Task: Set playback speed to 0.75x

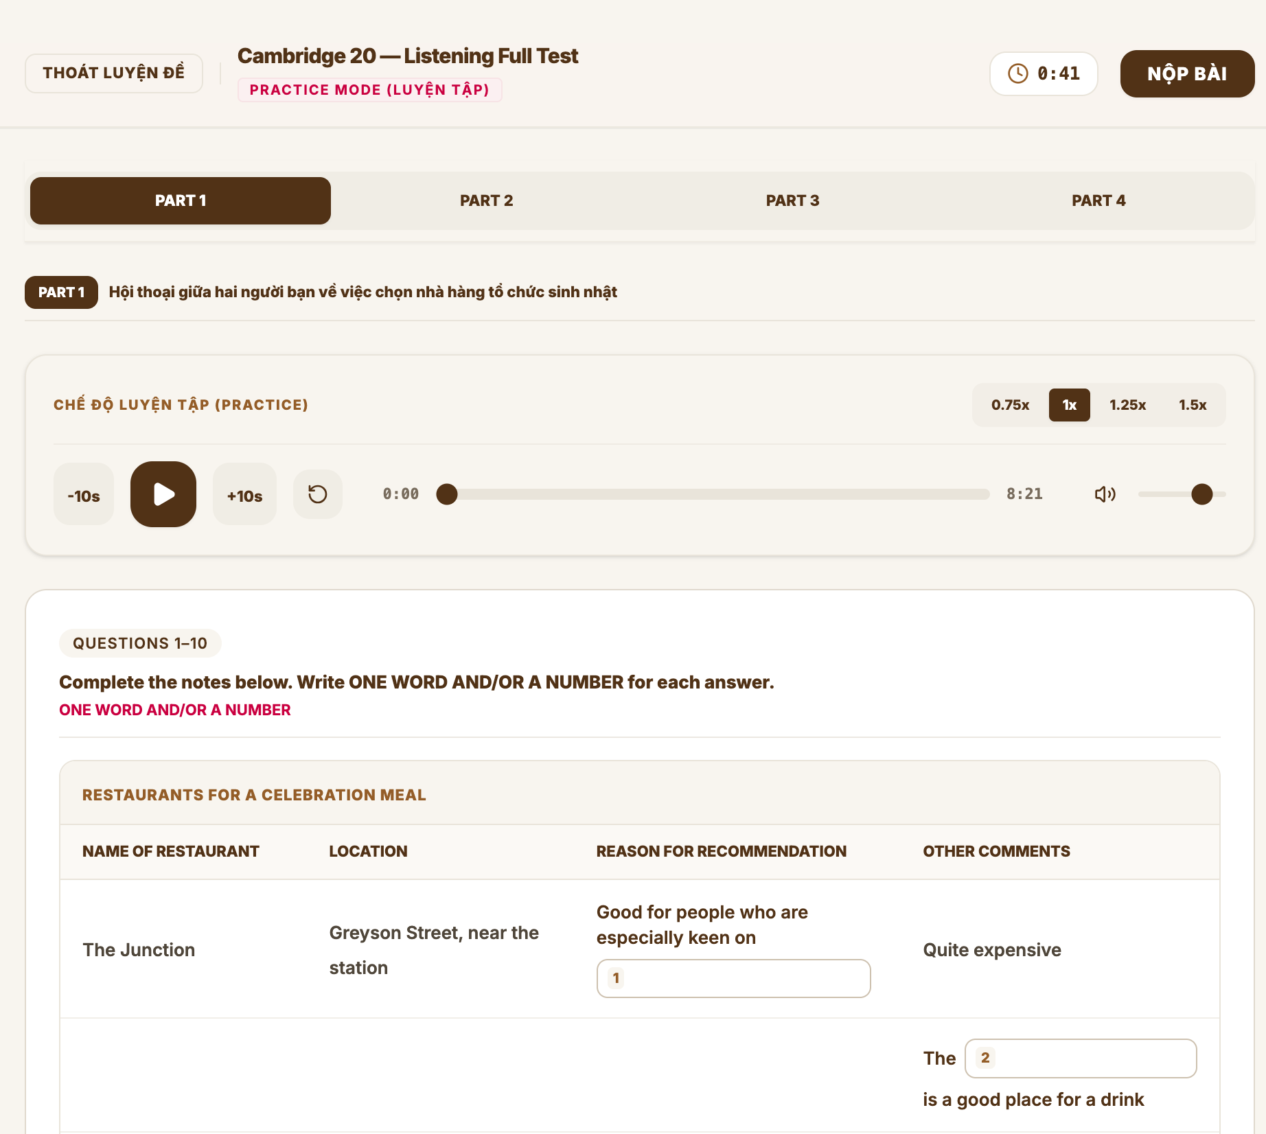Action: (1010, 405)
